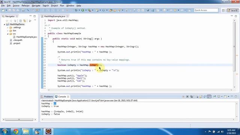The image size is (240, 135).
Task: Open the Help menu
Action: (x=79, y=6)
